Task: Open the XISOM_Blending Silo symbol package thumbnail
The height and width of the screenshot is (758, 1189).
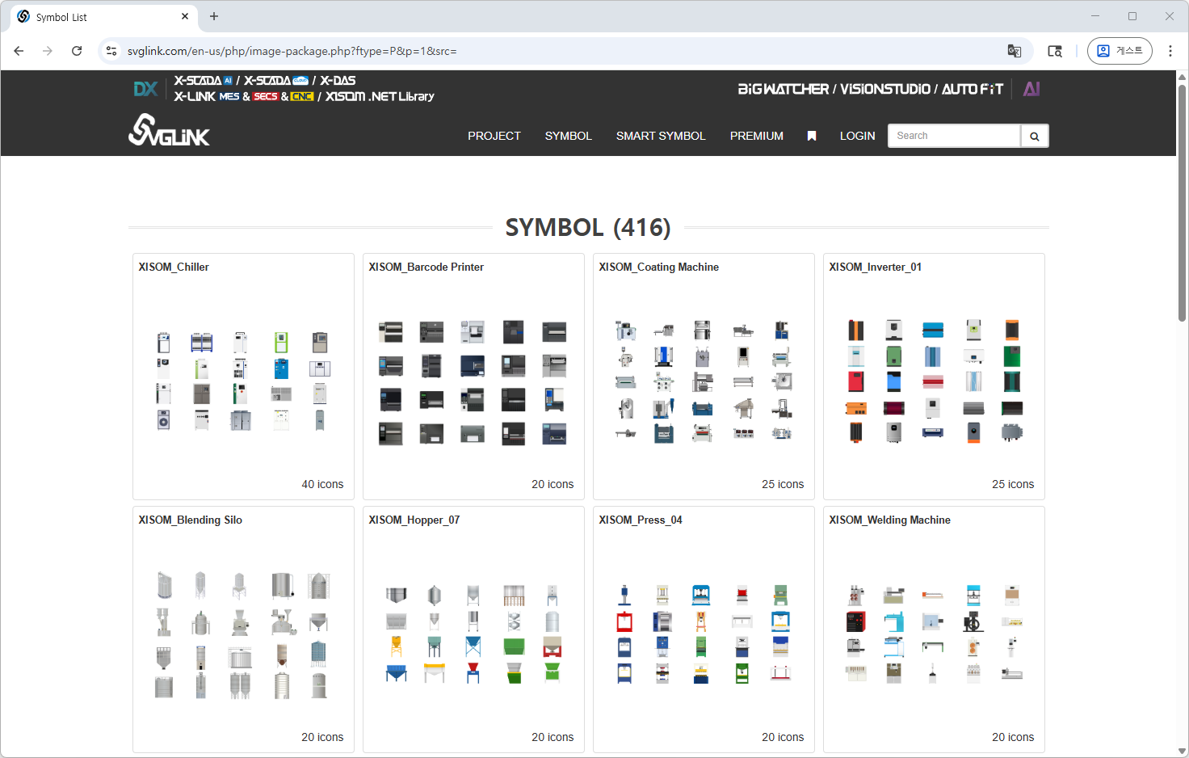Action: (x=242, y=634)
